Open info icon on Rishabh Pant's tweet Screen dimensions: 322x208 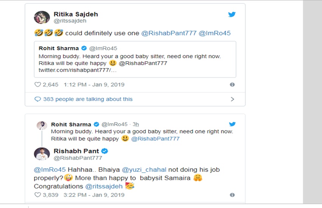232,195
